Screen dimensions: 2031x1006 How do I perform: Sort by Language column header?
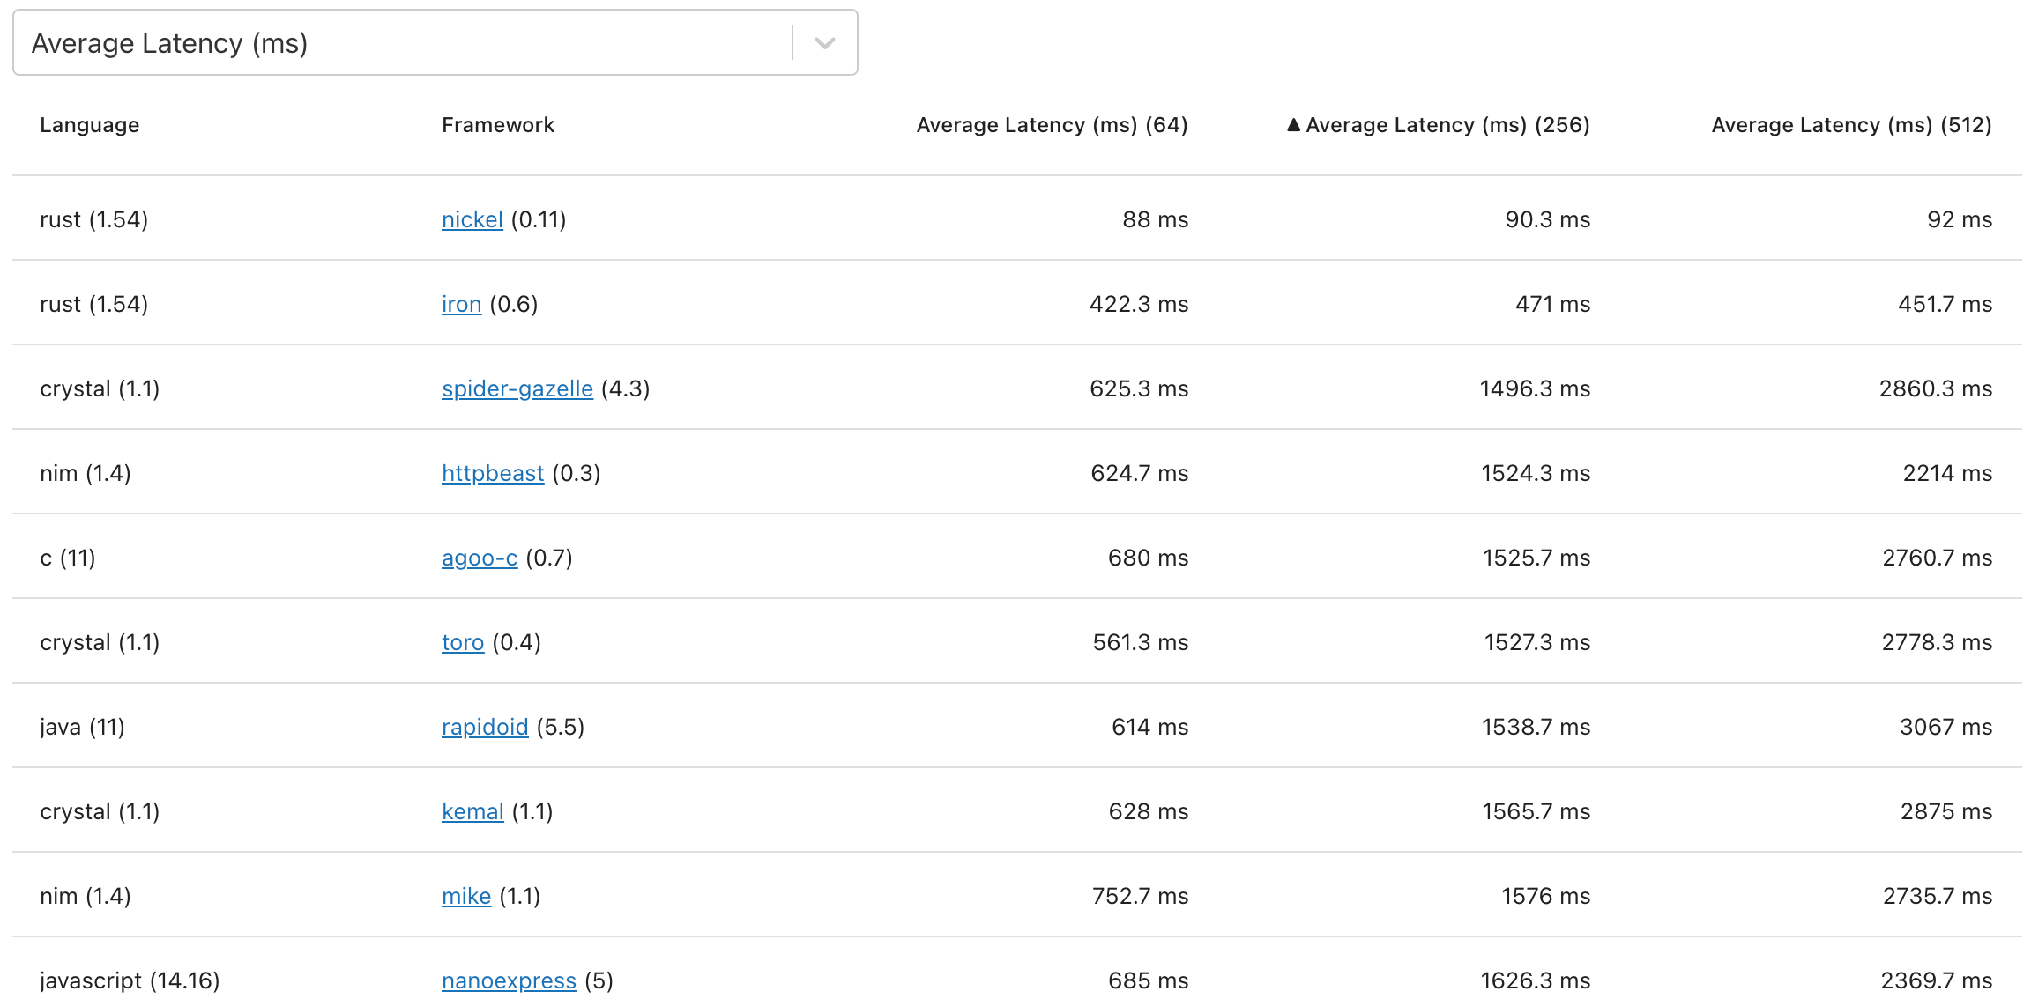tap(89, 125)
